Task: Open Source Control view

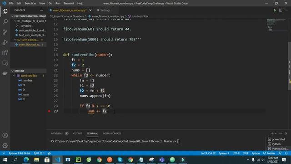Action: pos(5,32)
